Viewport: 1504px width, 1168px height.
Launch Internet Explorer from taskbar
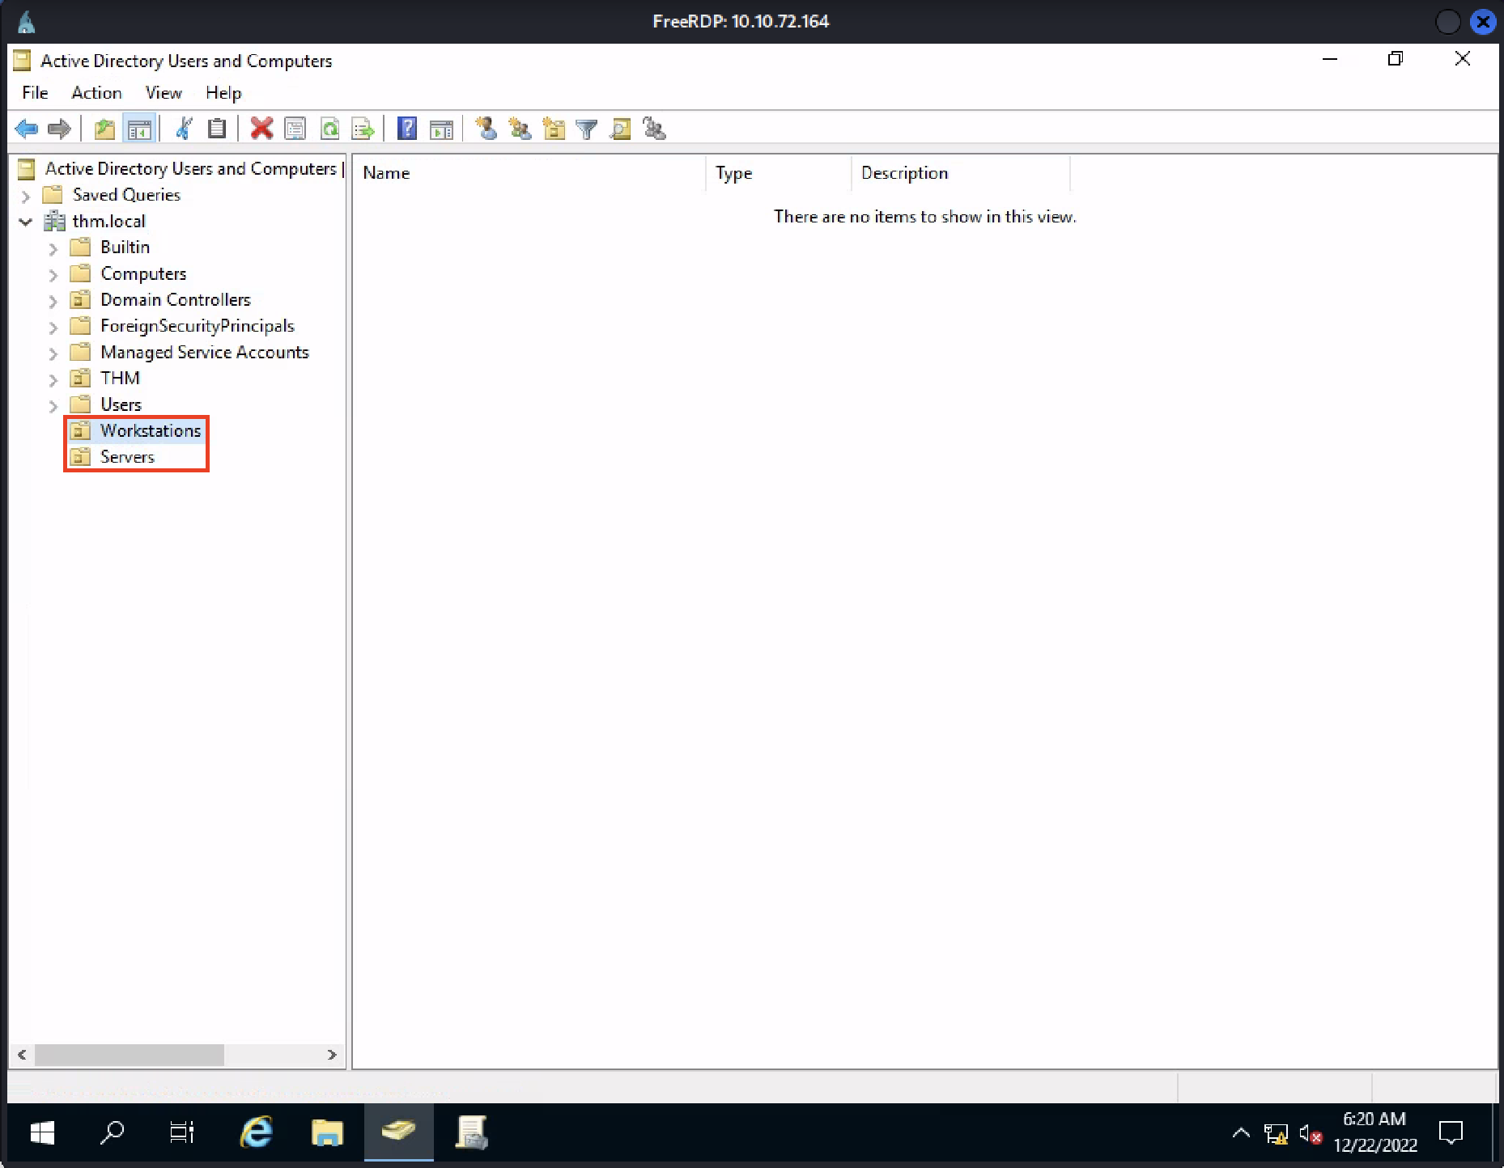click(257, 1132)
